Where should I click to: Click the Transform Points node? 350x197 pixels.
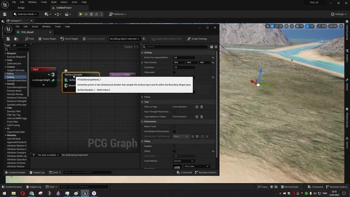point(122,74)
